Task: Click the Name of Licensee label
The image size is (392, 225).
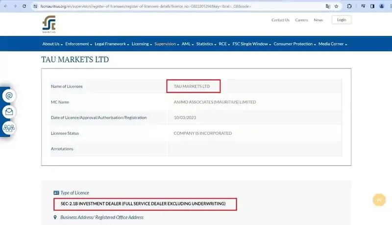Action: (x=67, y=86)
